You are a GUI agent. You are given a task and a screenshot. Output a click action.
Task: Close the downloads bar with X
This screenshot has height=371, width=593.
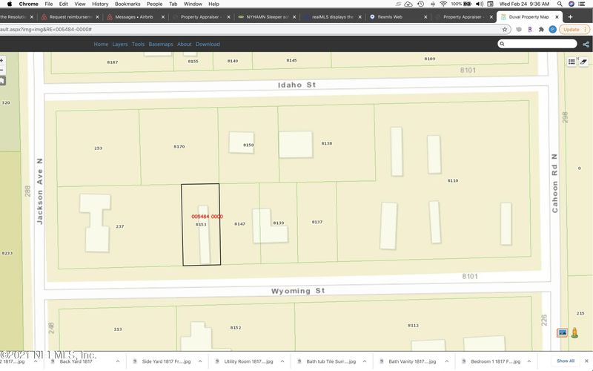(x=586, y=361)
